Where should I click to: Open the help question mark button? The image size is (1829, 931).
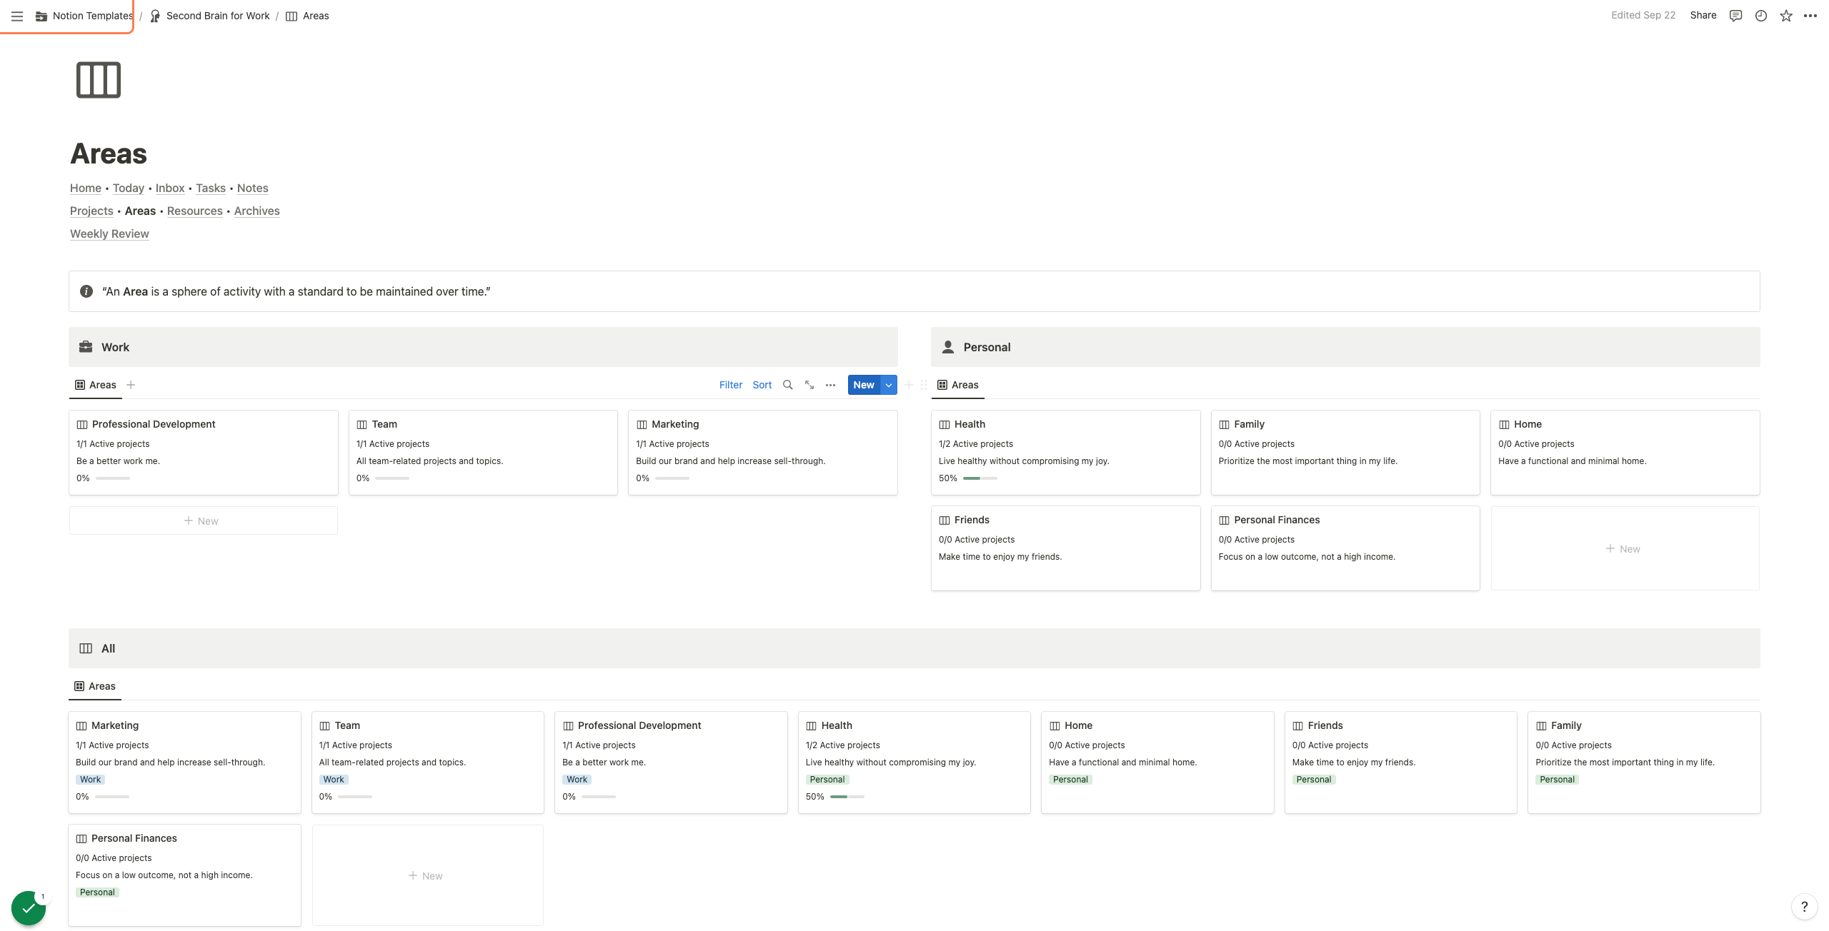(x=1805, y=907)
